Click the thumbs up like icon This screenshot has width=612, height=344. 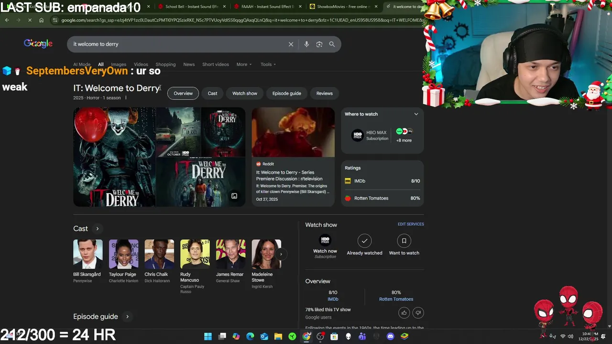pos(404,312)
